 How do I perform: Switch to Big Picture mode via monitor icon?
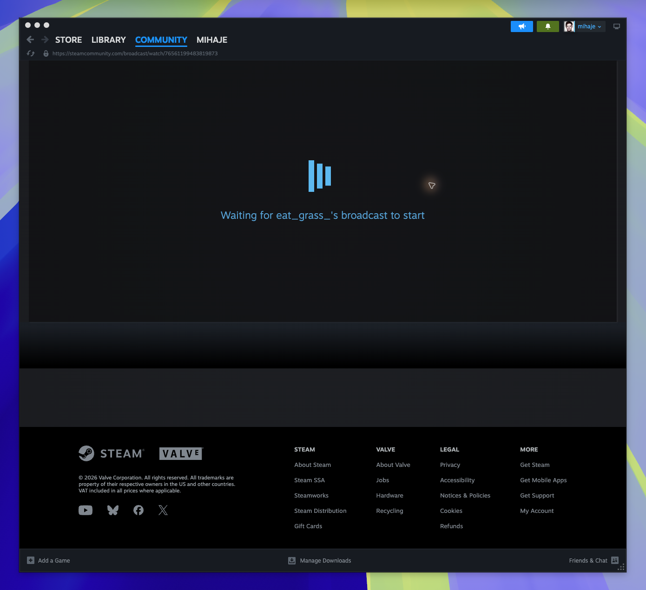click(x=617, y=26)
